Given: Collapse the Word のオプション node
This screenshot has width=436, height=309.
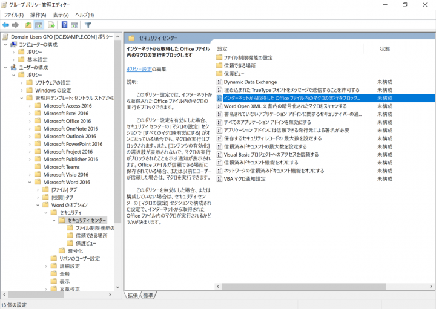Looking at the screenshot, I should (38, 205).
